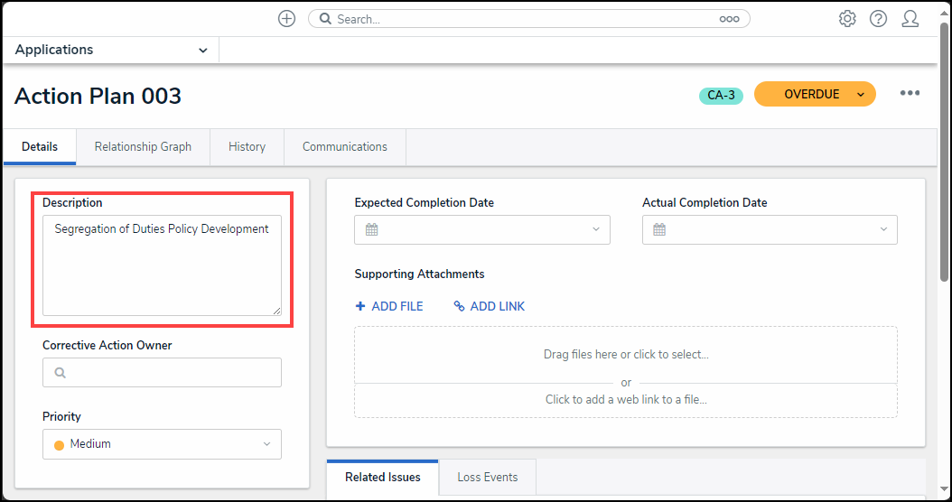Click the Expected Completion Date calendar icon
The height and width of the screenshot is (502, 952).
[x=371, y=229]
